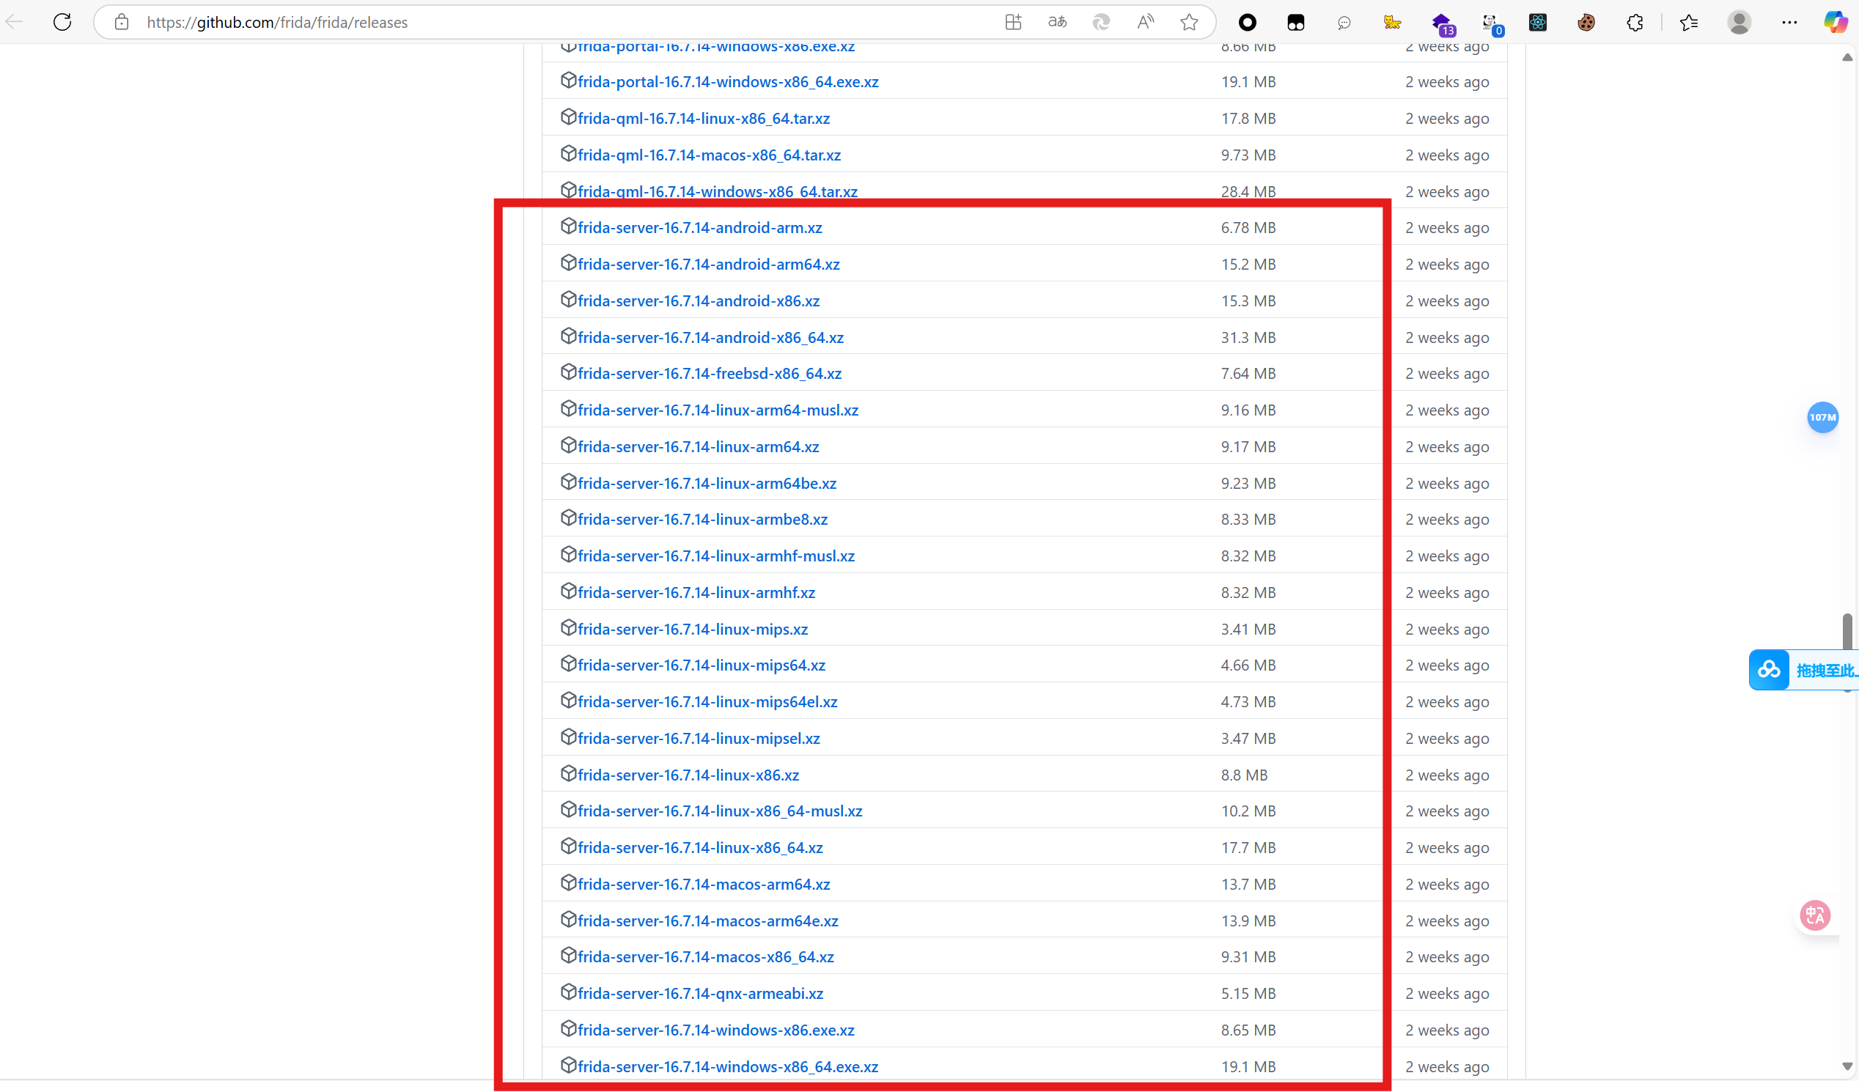The image size is (1859, 1092).
Task: Click the pink translate floating button
Action: coord(1816,915)
